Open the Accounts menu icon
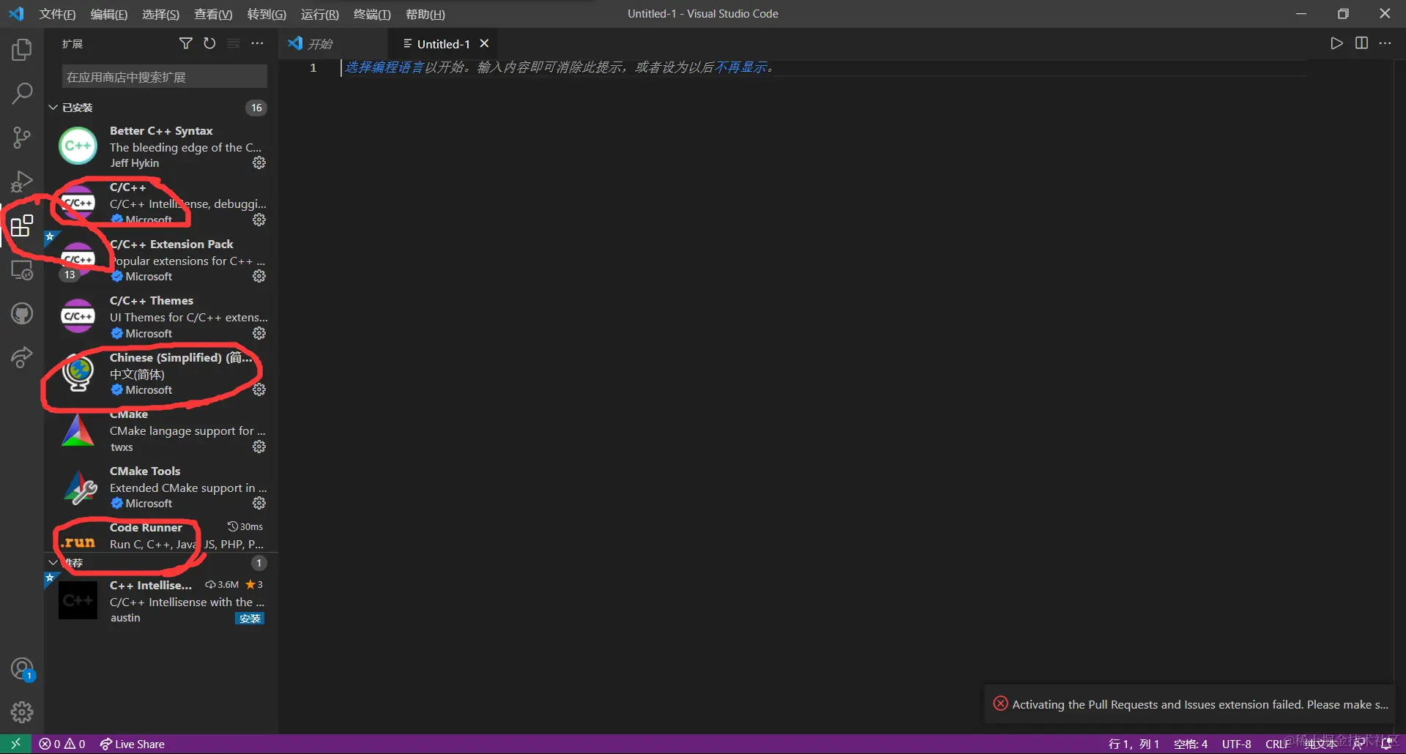The height and width of the screenshot is (754, 1406). [22, 669]
